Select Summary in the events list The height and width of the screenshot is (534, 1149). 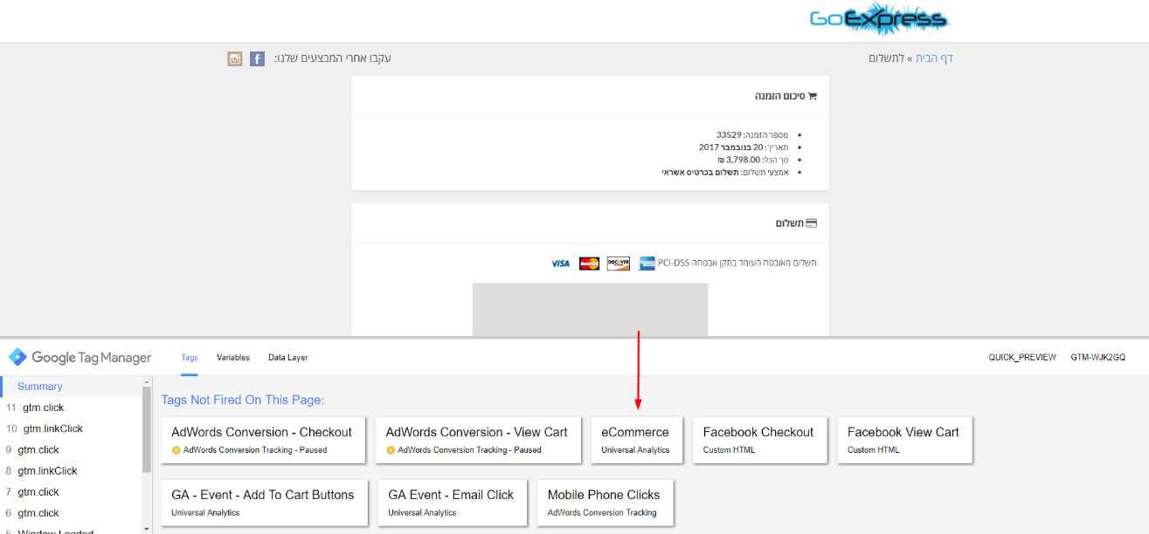71,387
